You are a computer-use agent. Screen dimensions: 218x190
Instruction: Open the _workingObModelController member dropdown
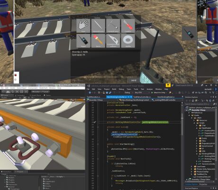click(x=167, y=100)
